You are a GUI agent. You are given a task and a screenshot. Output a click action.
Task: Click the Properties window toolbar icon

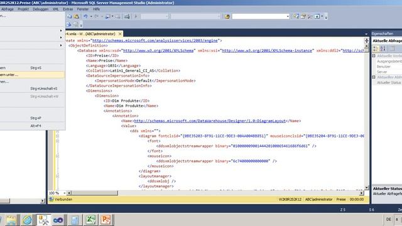(303, 16)
